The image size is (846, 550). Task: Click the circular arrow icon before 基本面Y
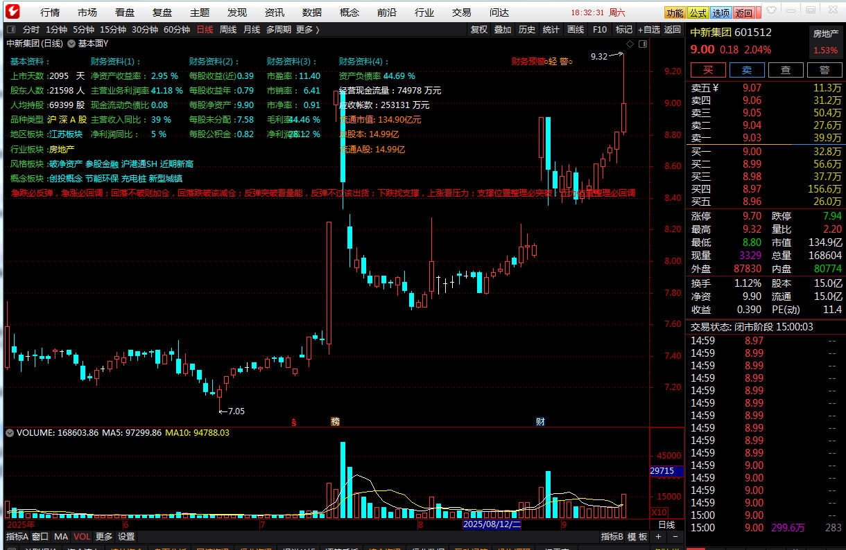point(71,43)
